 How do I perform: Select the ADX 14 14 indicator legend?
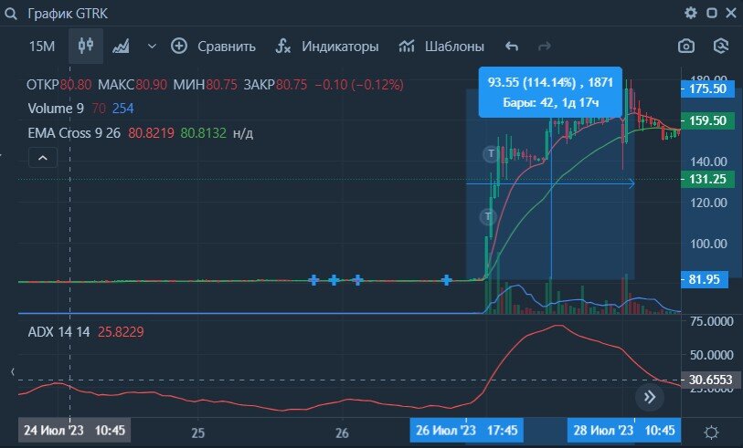[58, 331]
